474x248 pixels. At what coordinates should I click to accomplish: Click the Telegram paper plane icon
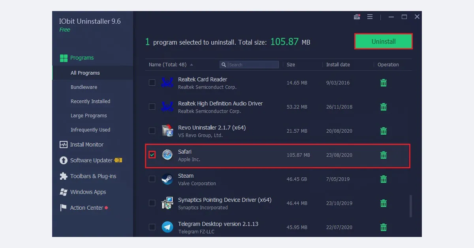point(167,227)
